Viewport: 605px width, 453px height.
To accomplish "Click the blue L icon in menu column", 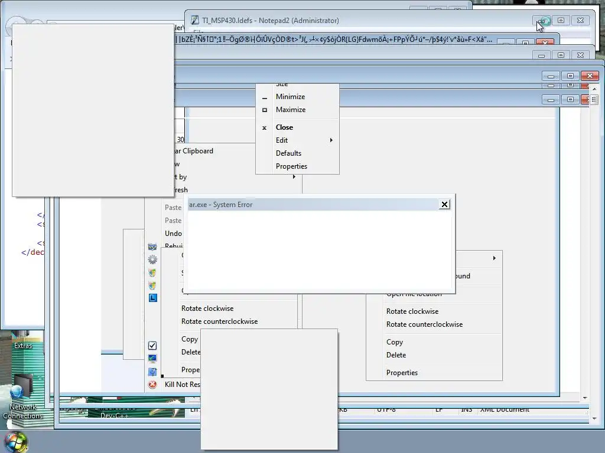I will pos(153,298).
